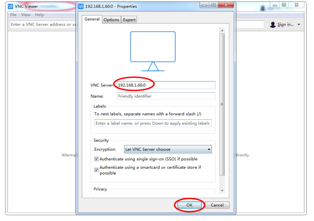Open the File menu in VNC Viewer
This screenshot has height=221, width=314.
(13, 15)
